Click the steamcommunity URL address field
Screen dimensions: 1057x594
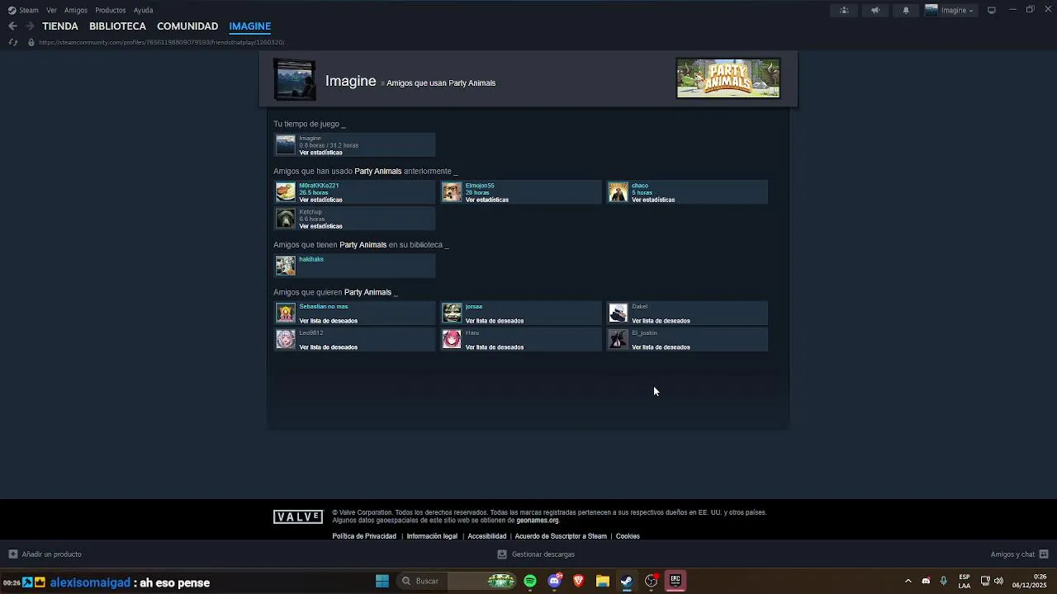click(162, 42)
